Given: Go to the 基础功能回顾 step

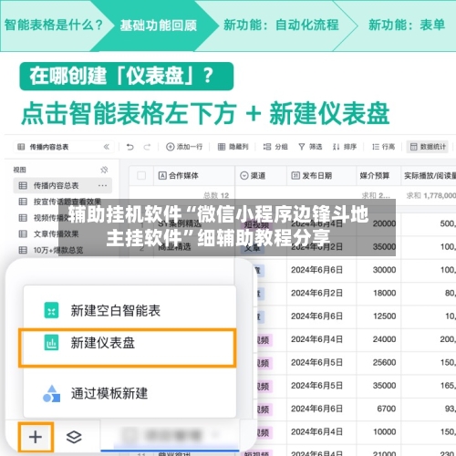Looking at the screenshot, I should [158, 26].
